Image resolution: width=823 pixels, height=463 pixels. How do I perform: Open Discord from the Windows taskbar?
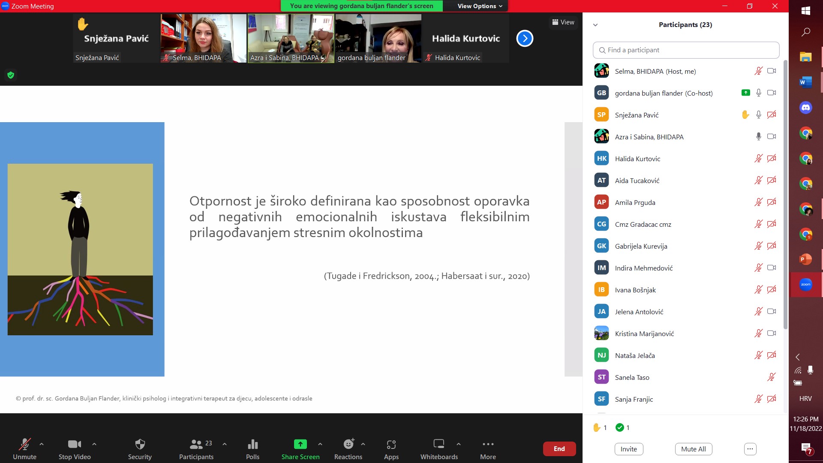coord(805,108)
